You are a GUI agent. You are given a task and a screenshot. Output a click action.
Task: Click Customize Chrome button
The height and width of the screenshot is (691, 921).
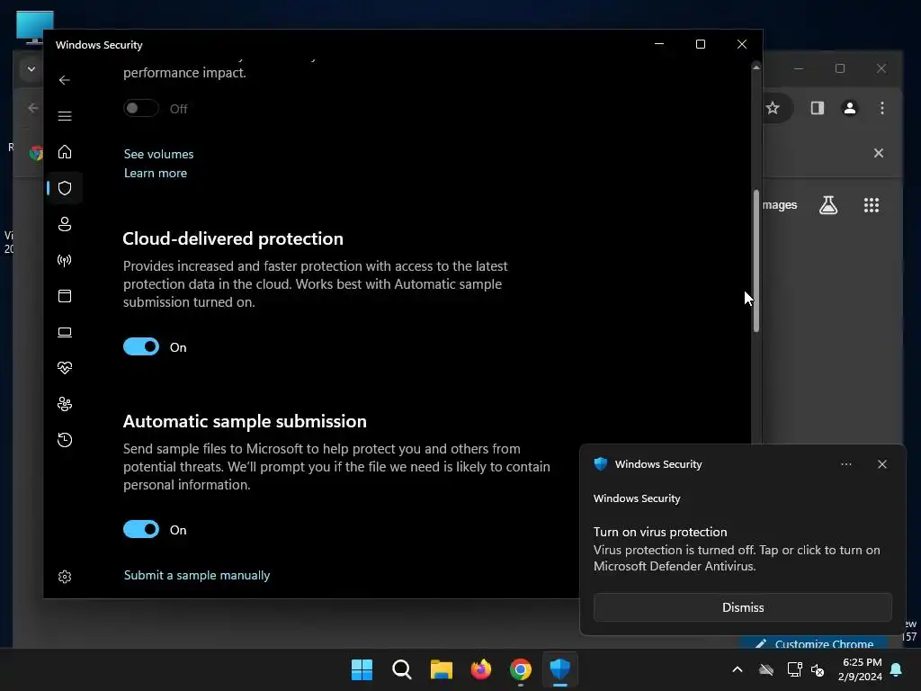click(814, 642)
